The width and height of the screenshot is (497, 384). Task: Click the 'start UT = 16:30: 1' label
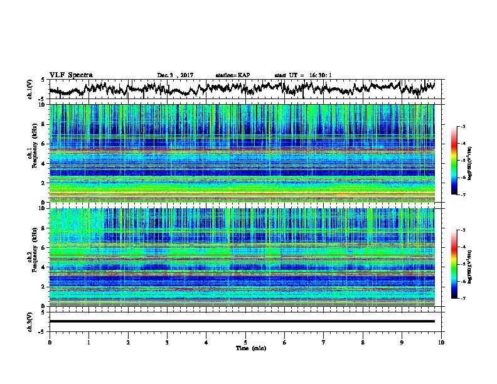pyautogui.click(x=303, y=75)
